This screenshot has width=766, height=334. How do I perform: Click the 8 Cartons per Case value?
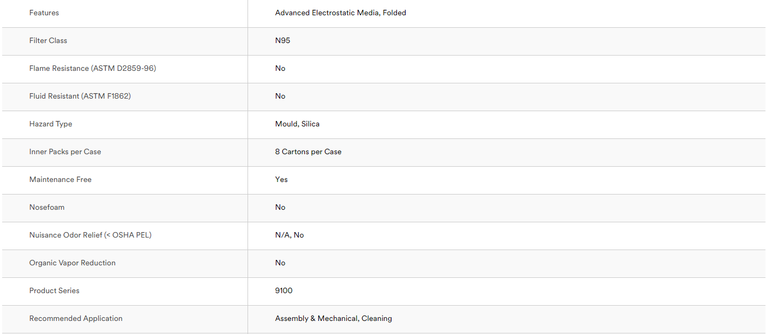(309, 151)
